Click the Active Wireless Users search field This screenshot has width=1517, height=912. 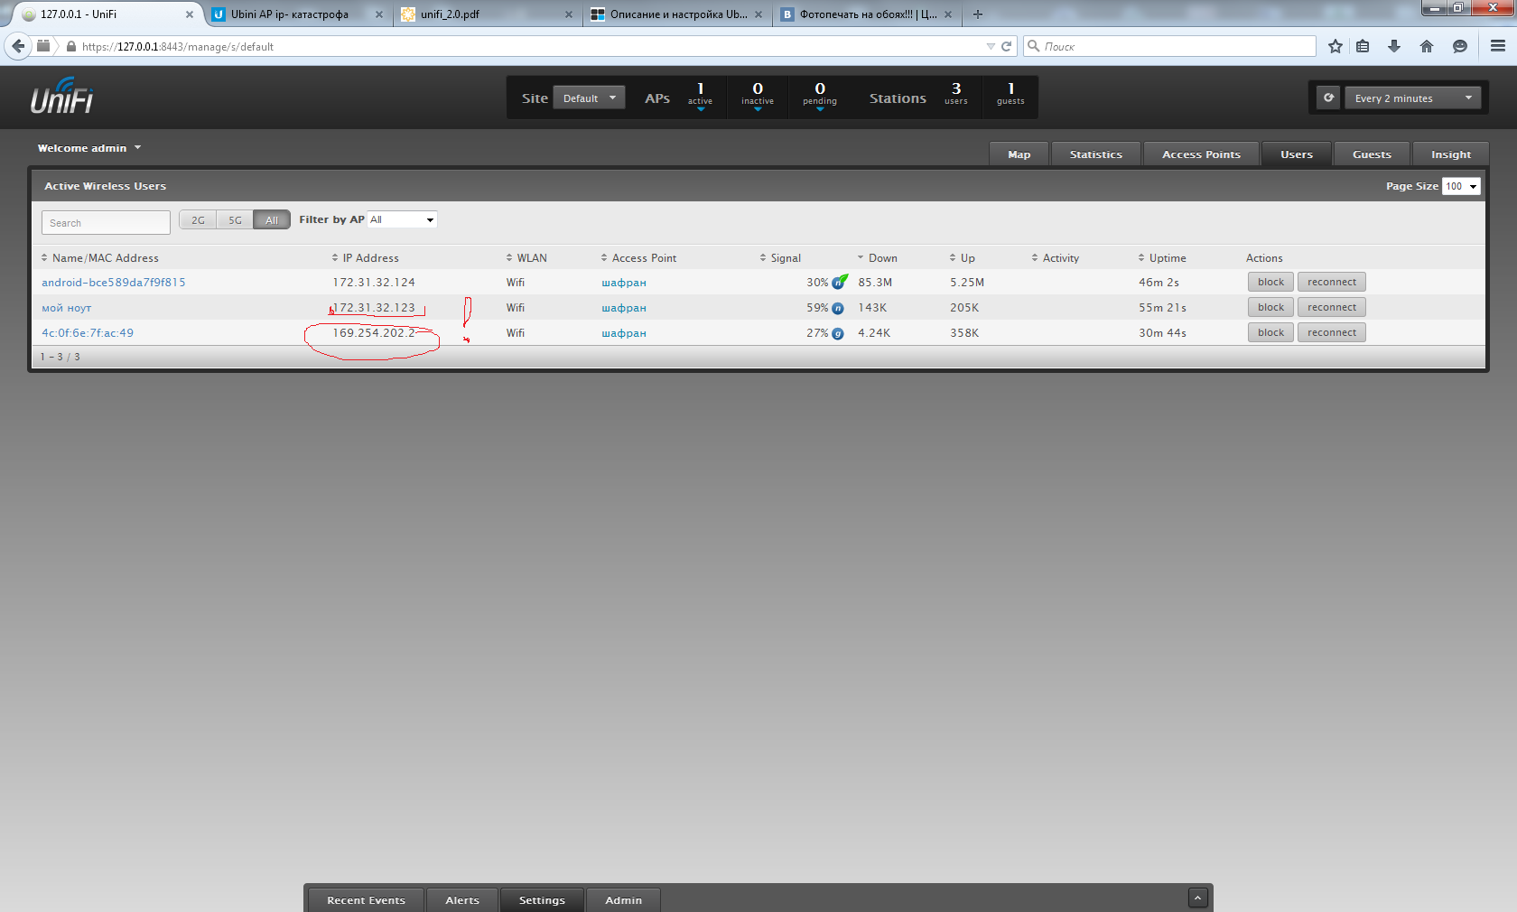106,223
